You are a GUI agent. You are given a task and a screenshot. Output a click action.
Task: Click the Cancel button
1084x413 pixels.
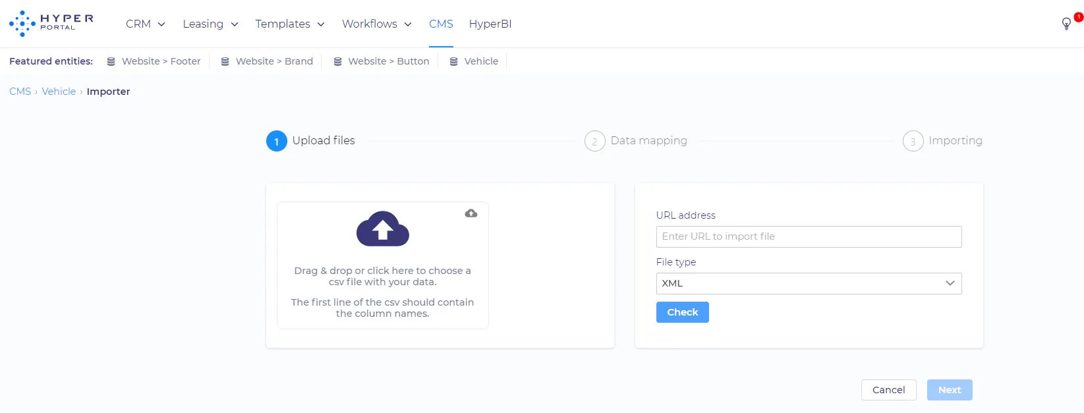pos(889,390)
